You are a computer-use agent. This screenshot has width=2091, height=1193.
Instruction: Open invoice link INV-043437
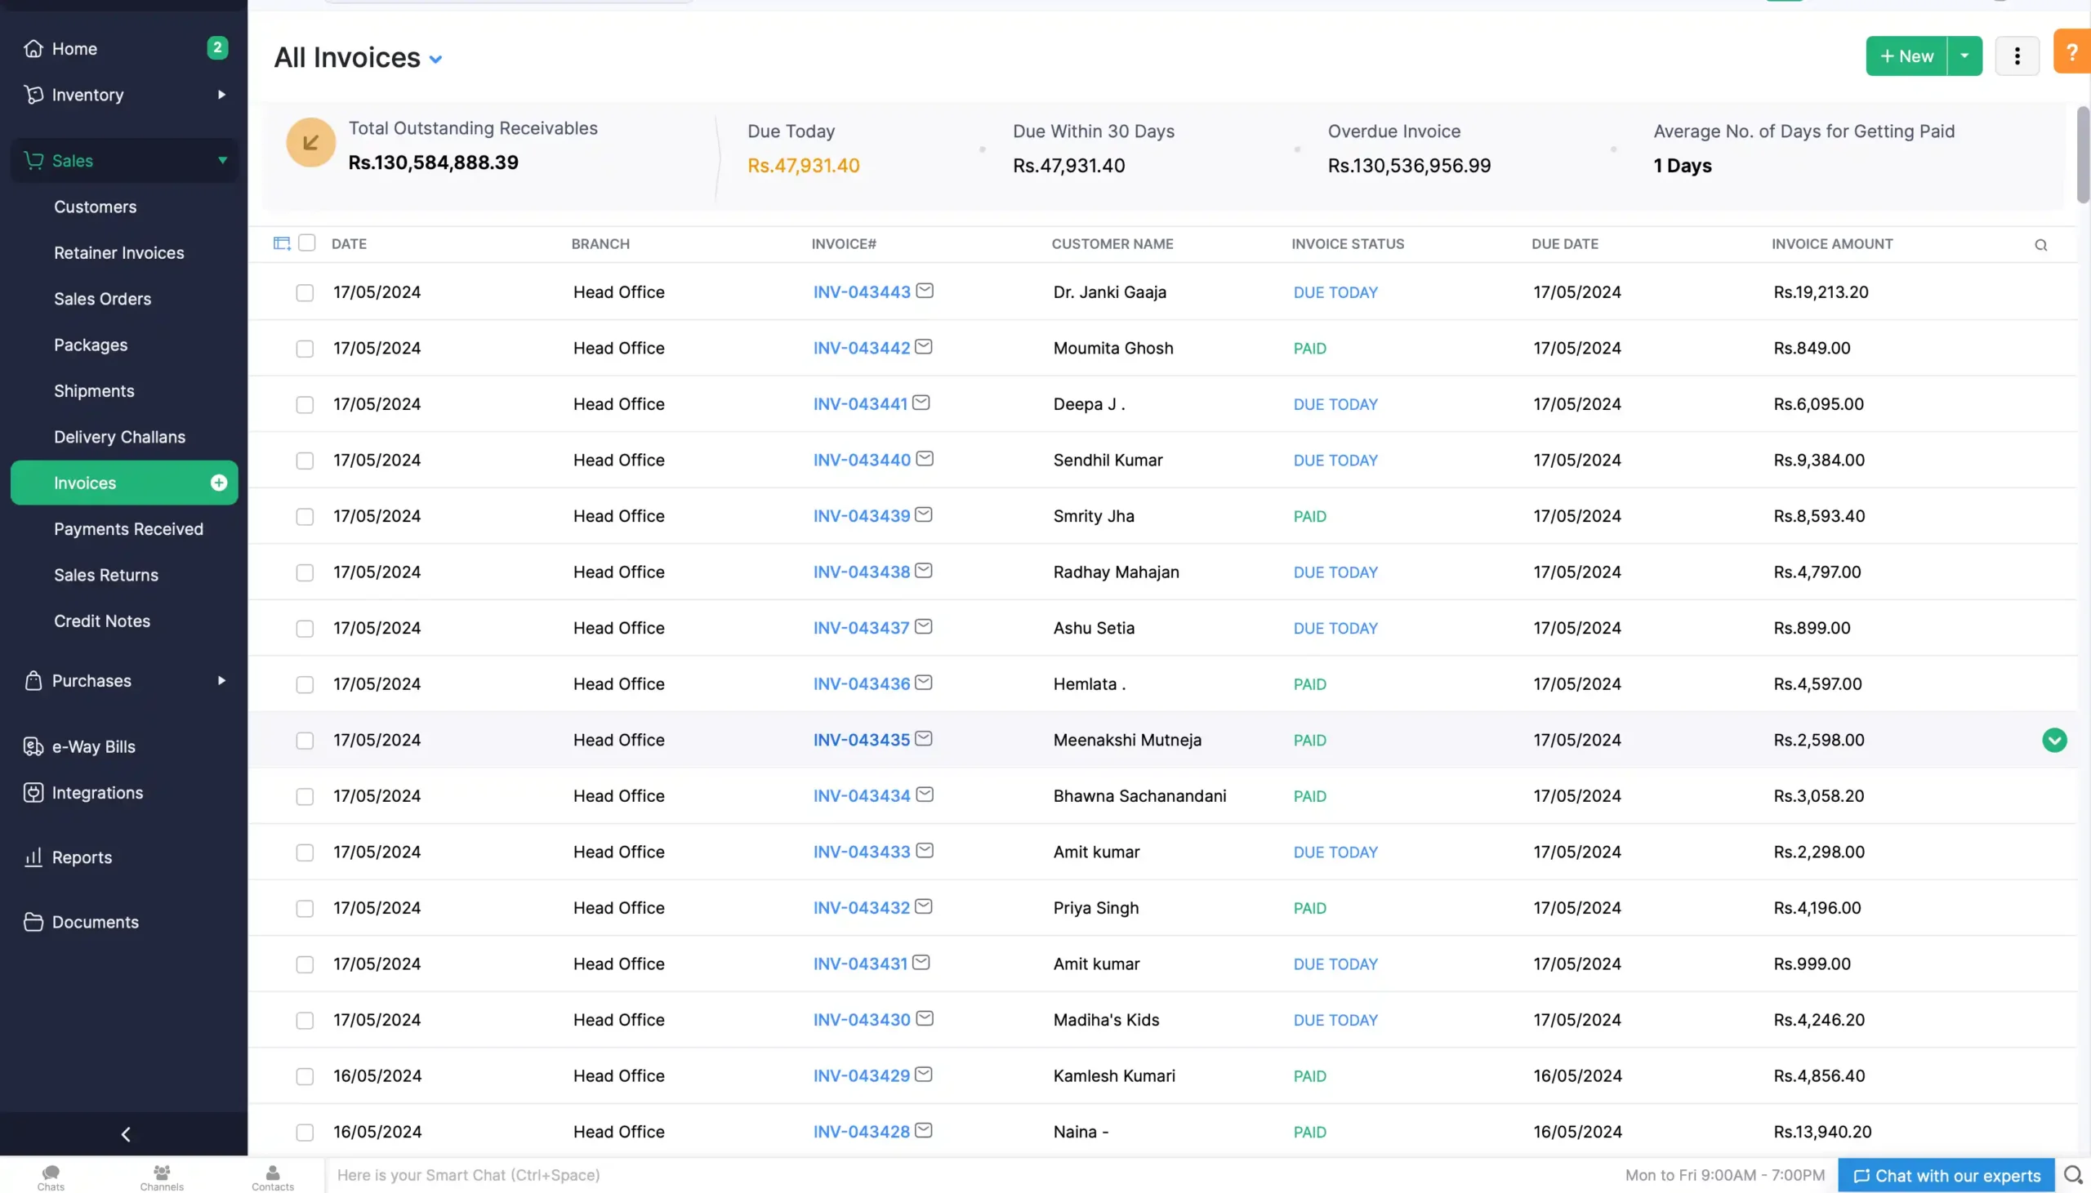(x=861, y=628)
